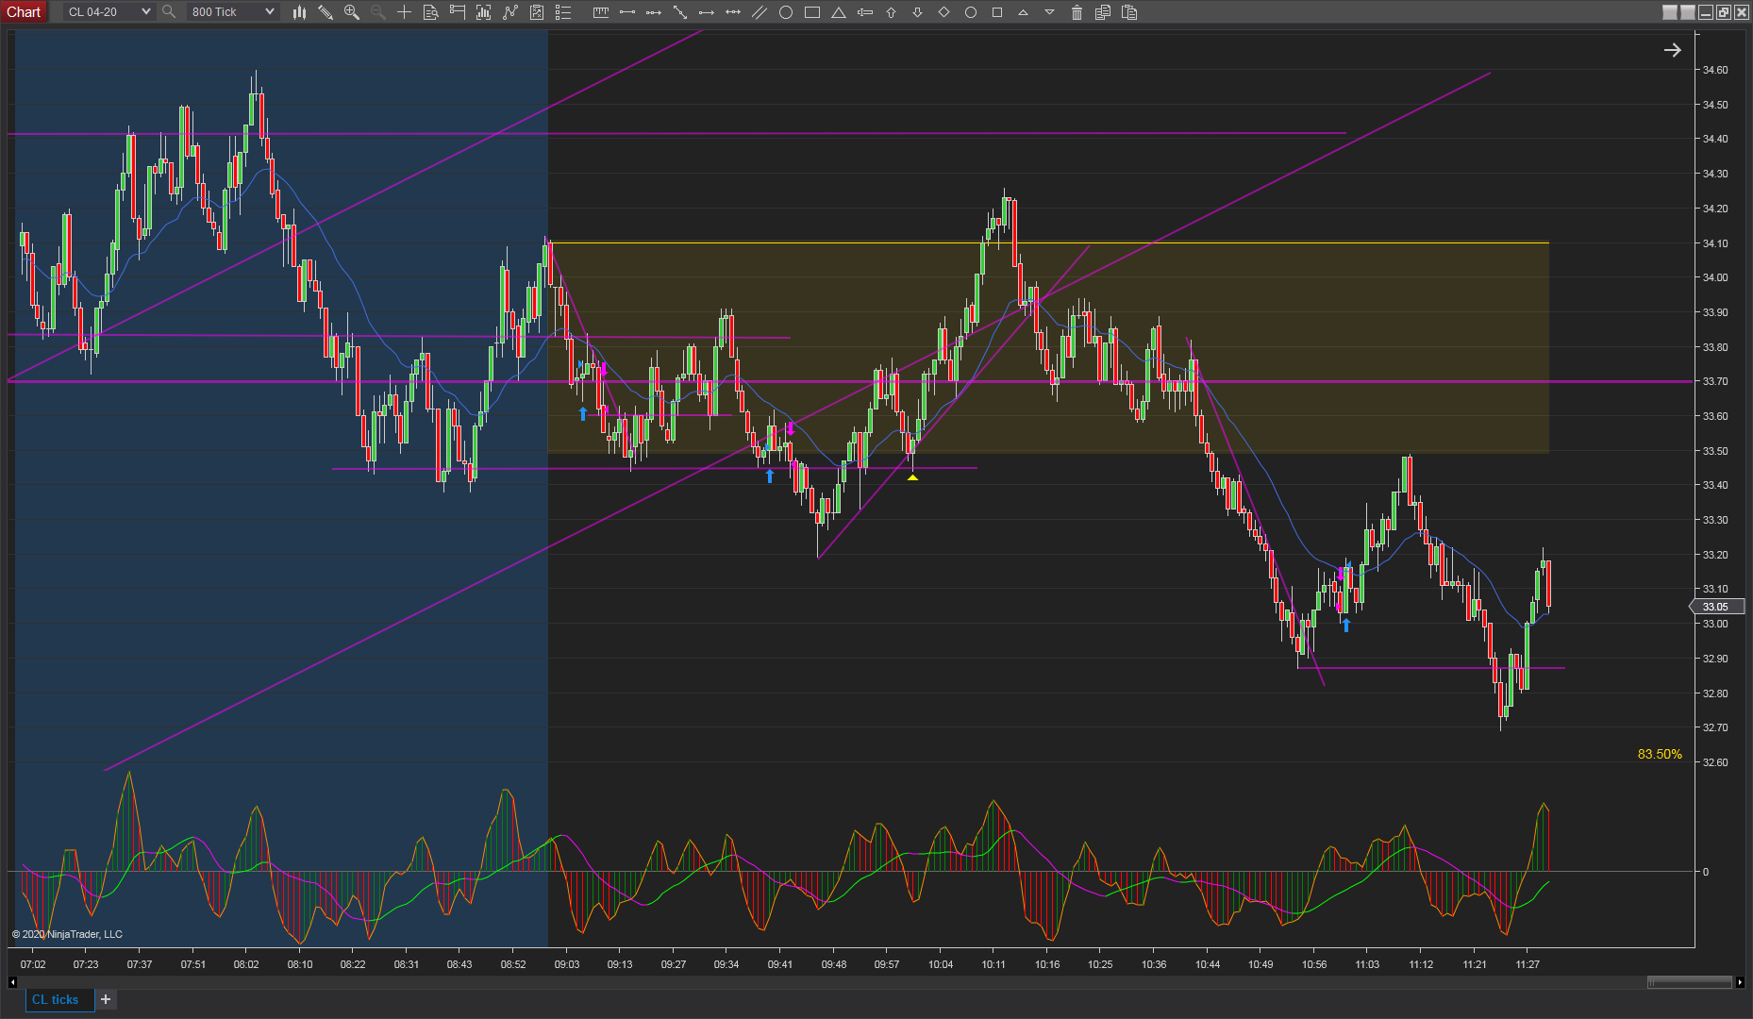Viewport: 1753px width, 1019px height.
Task: Select the arrow line drawing tool
Action: click(x=706, y=12)
